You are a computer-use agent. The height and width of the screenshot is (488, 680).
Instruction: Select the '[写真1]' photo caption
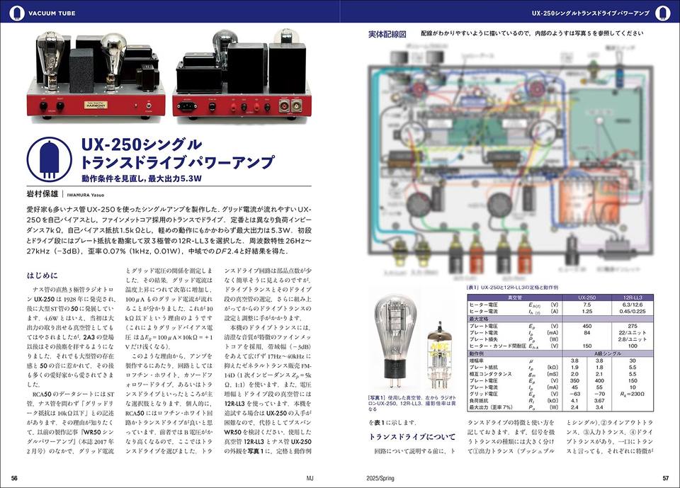[x=412, y=403]
